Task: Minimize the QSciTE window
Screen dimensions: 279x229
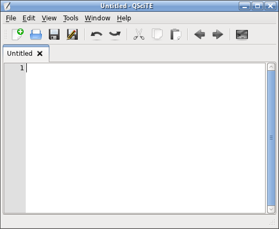Action: click(245, 6)
